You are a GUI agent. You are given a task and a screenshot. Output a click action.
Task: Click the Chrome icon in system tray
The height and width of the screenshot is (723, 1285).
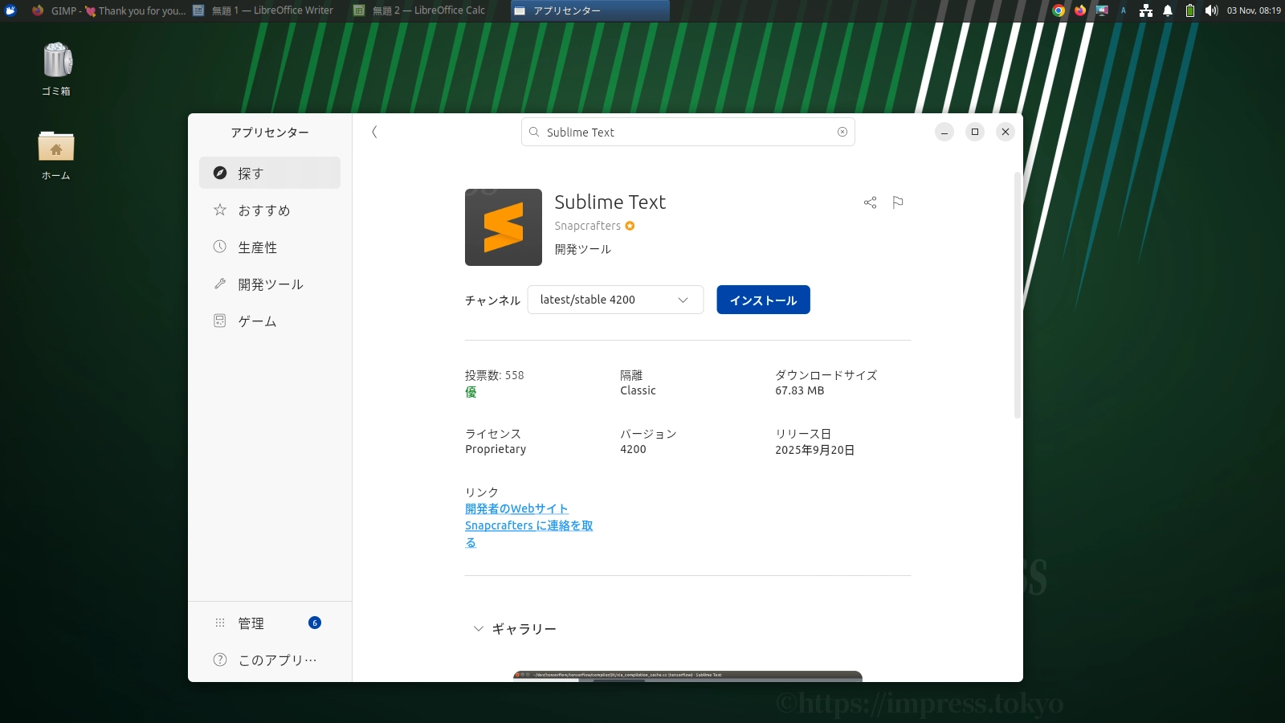[x=1059, y=10]
